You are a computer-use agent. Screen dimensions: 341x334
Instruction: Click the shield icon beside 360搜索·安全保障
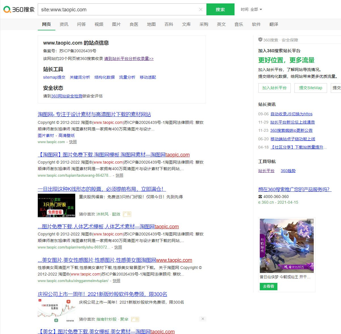260,40
